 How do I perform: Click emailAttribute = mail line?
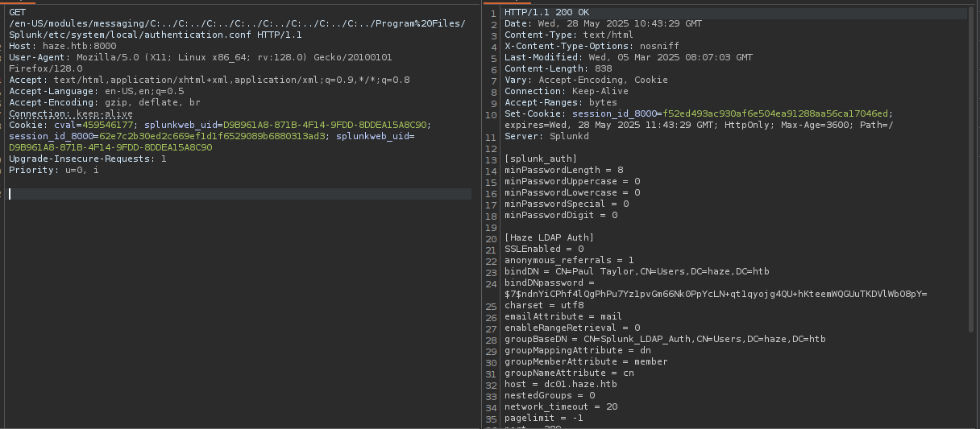tap(563, 317)
